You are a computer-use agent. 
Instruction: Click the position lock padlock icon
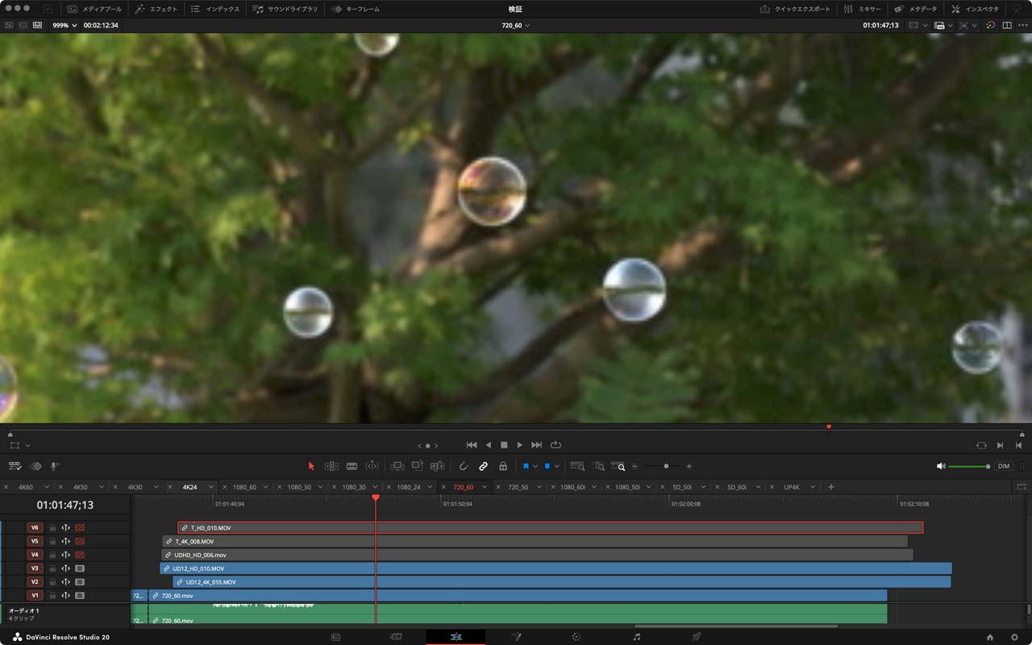503,466
